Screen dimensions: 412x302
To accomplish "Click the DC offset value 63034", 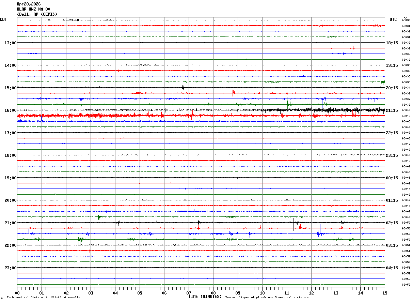I will click(x=406, y=88).
